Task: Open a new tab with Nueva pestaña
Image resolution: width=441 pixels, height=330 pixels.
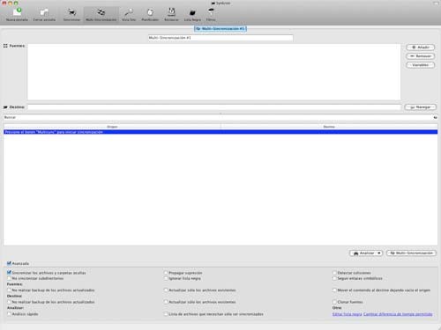Action: coord(17,14)
